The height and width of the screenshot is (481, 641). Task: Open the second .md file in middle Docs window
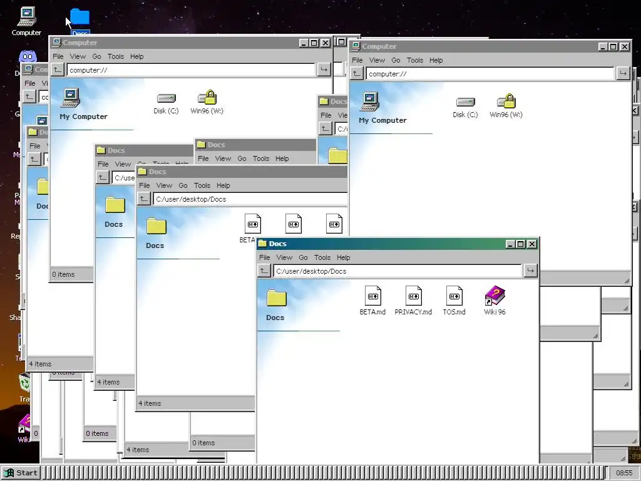click(x=294, y=224)
